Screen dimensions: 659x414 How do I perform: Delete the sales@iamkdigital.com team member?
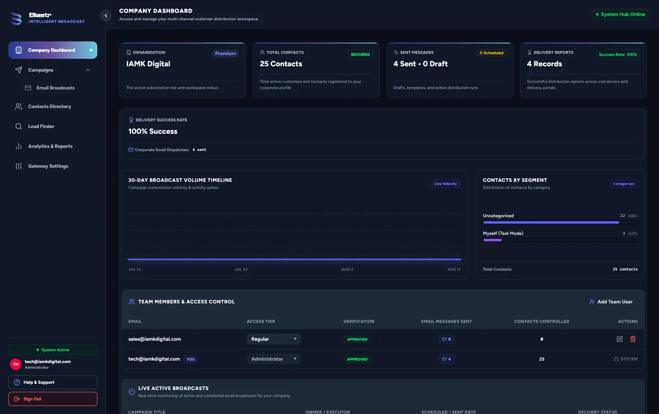click(x=633, y=339)
